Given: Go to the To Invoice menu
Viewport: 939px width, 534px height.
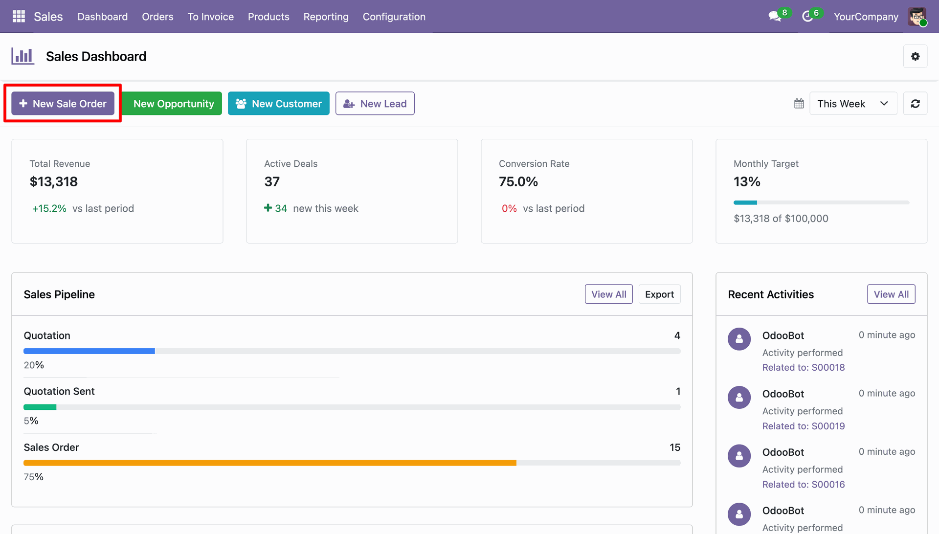Looking at the screenshot, I should [210, 17].
